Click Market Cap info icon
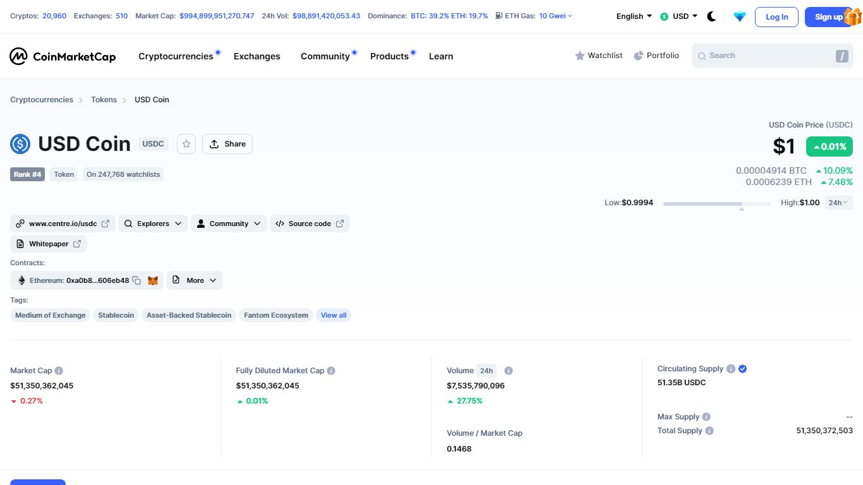The width and height of the screenshot is (863, 485). click(x=59, y=371)
